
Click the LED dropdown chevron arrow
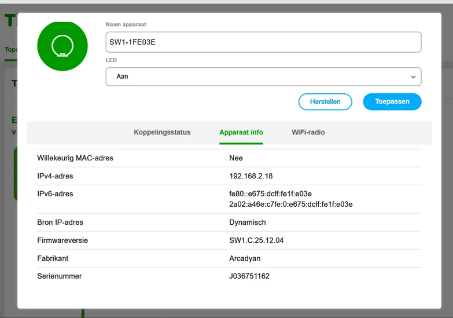pyautogui.click(x=413, y=77)
